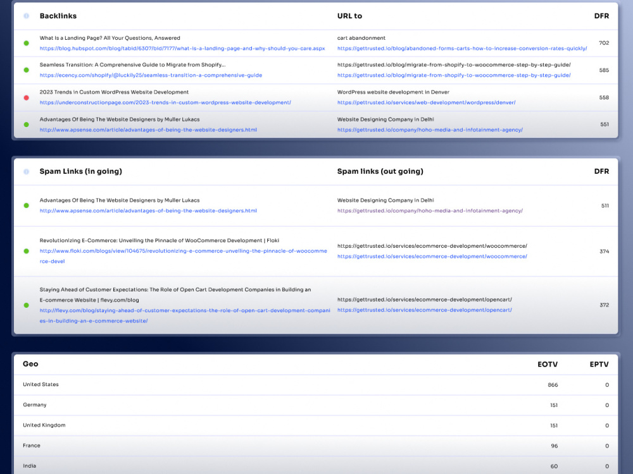The image size is (633, 474).
Task: Click EOTV value 60 for India
Action: coord(554,466)
